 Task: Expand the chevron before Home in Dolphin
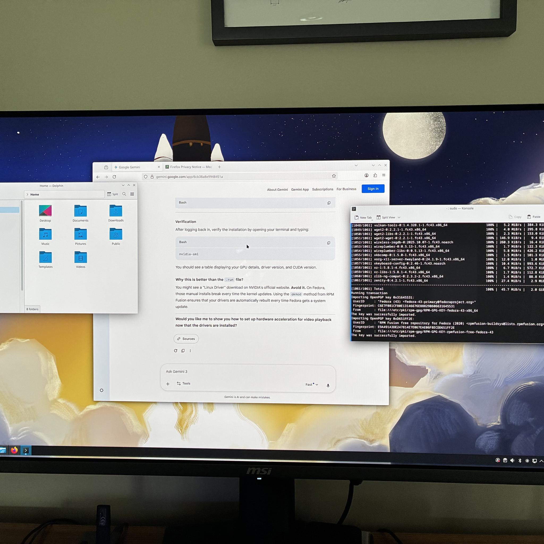[x=27, y=194]
